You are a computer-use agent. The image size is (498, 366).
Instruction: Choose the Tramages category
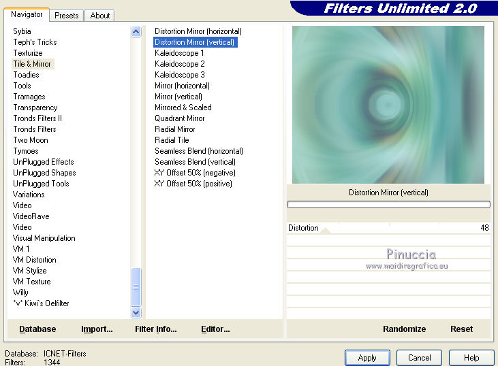click(x=29, y=97)
